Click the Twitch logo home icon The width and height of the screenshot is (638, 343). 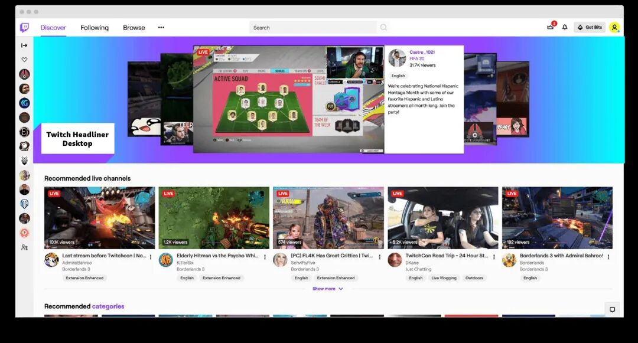[x=24, y=28]
